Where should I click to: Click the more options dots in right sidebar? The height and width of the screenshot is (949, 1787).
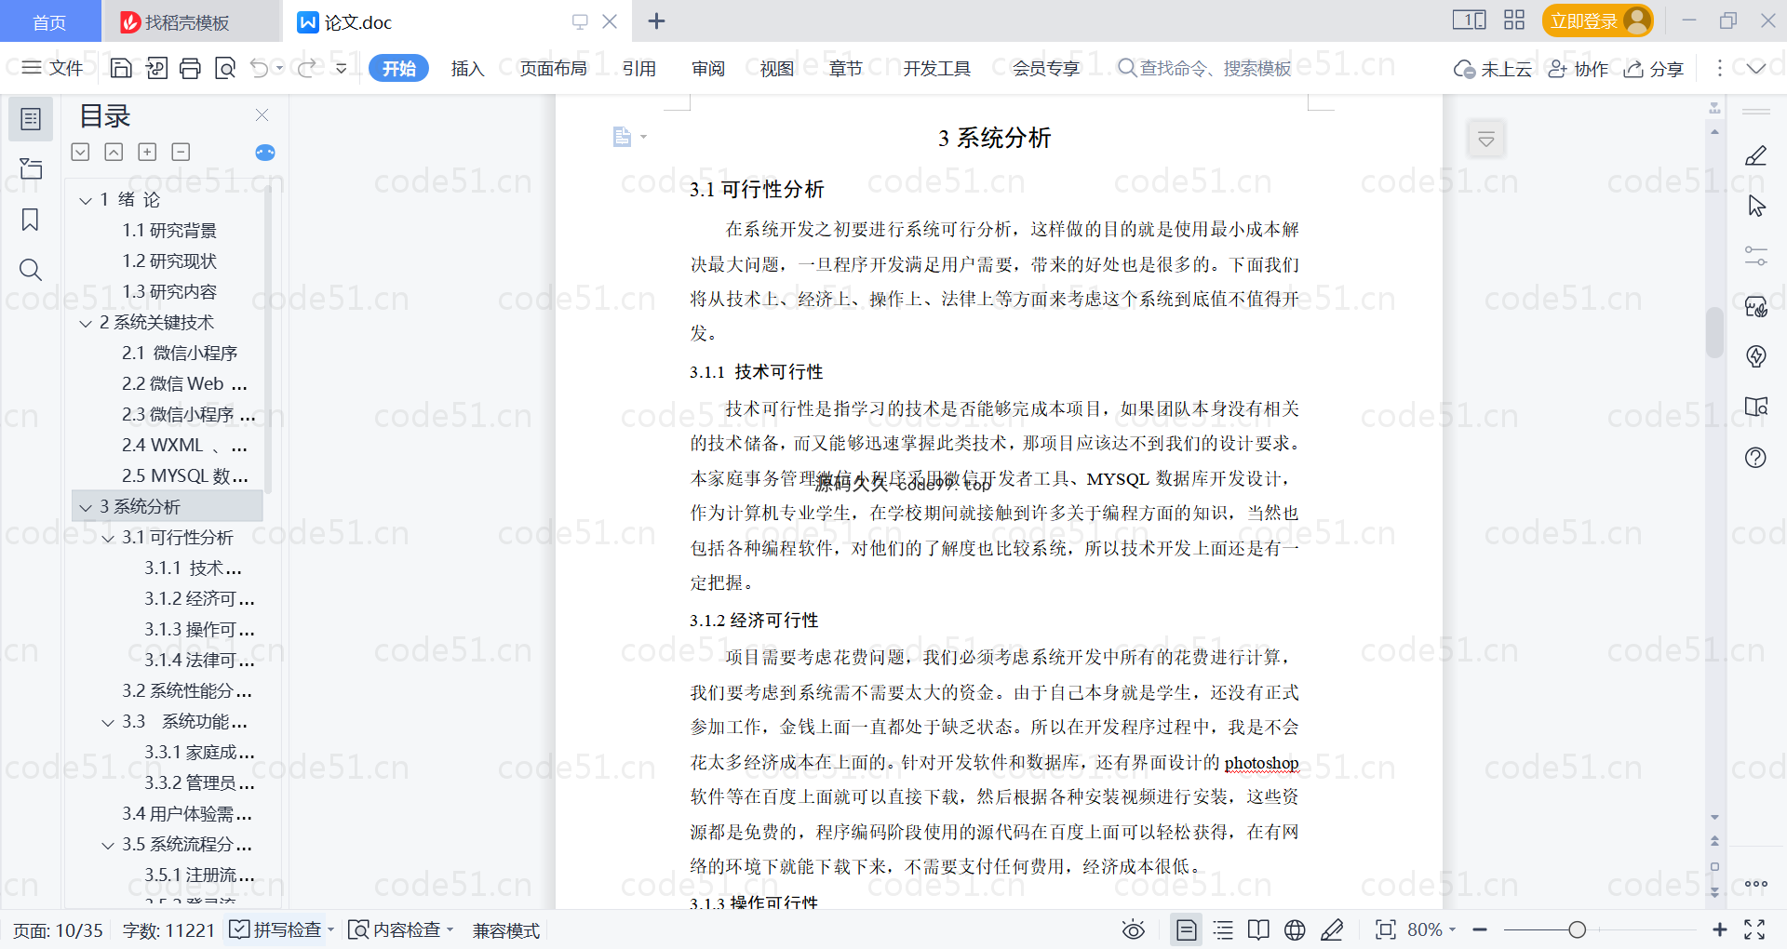pos(1756,884)
